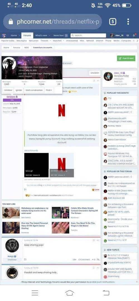139x301 pixels.
Task: Select New posts in sub-navigation
Action: click(34, 41)
